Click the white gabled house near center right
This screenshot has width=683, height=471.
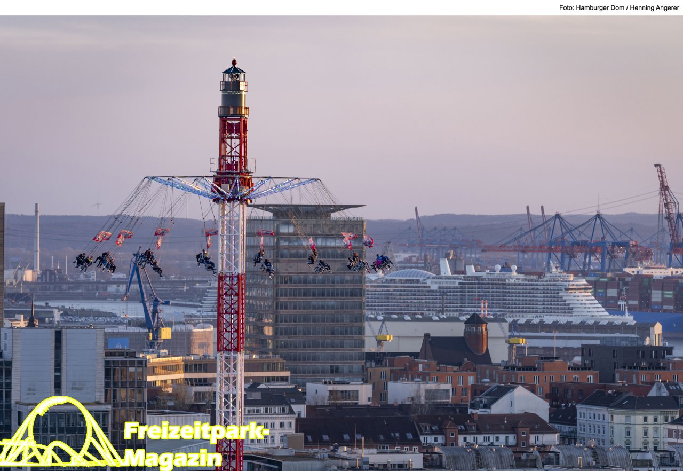coord(509,401)
